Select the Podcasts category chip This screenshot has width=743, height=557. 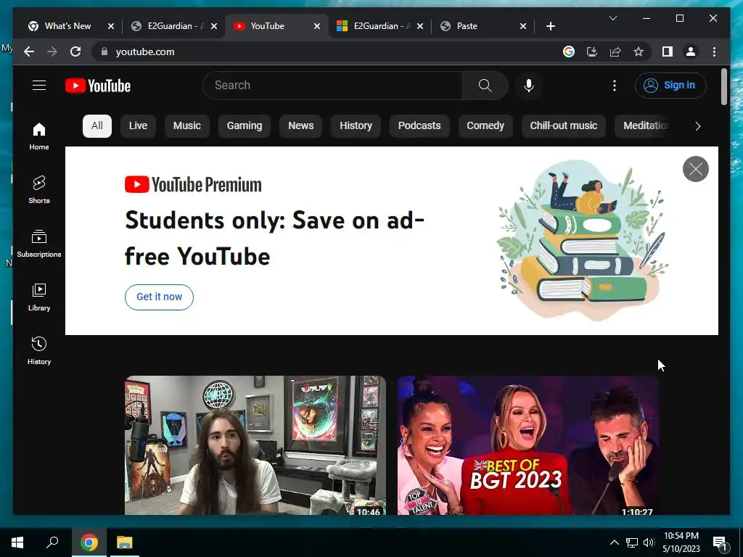click(419, 125)
